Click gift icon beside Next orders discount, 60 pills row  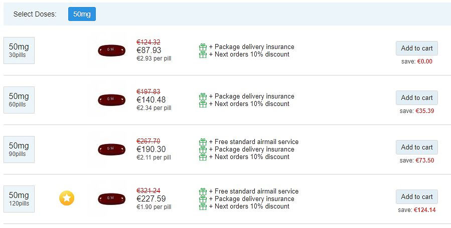(x=203, y=104)
